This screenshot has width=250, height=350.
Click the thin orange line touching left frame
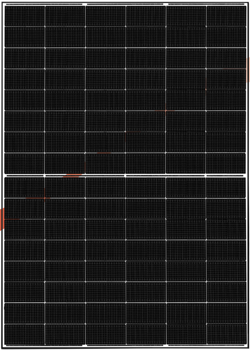(x=12, y=219)
